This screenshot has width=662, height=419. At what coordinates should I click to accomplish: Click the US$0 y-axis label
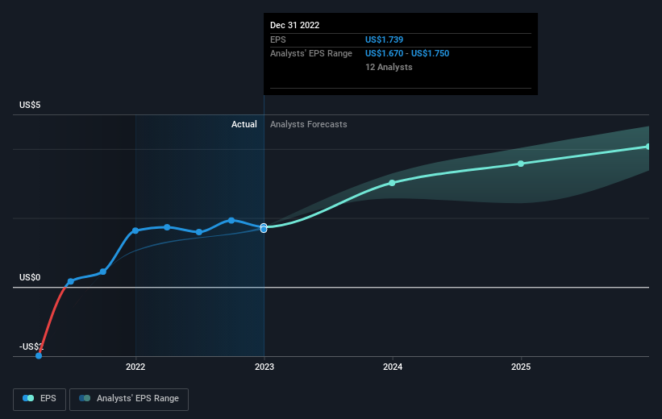pyautogui.click(x=30, y=277)
